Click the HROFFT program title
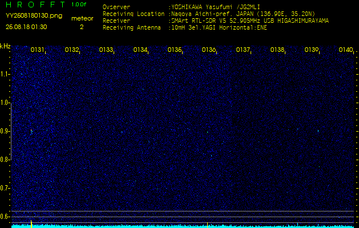The height and width of the screenshot is (228, 359). pos(35,5)
